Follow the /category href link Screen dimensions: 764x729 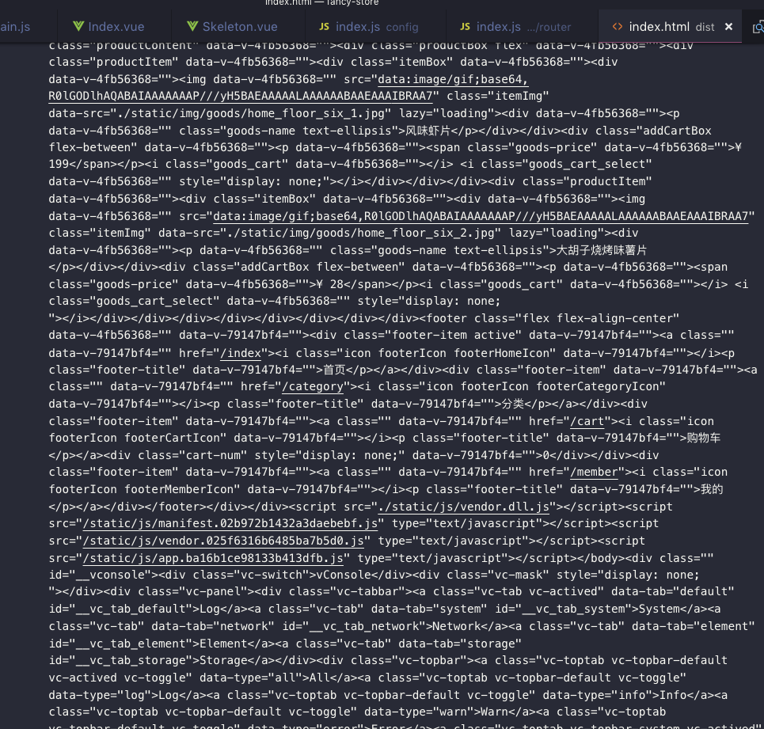tap(313, 386)
